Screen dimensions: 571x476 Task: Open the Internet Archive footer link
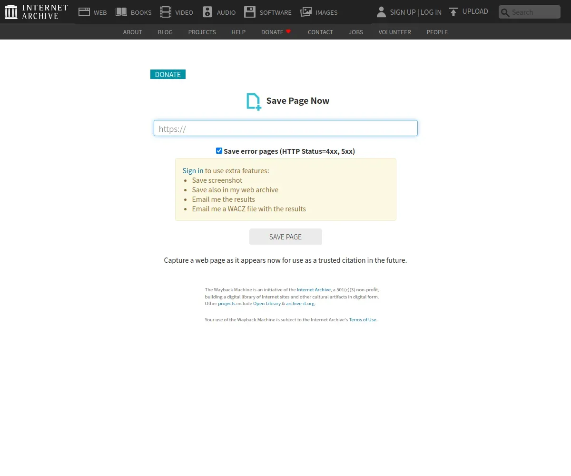[314, 289]
